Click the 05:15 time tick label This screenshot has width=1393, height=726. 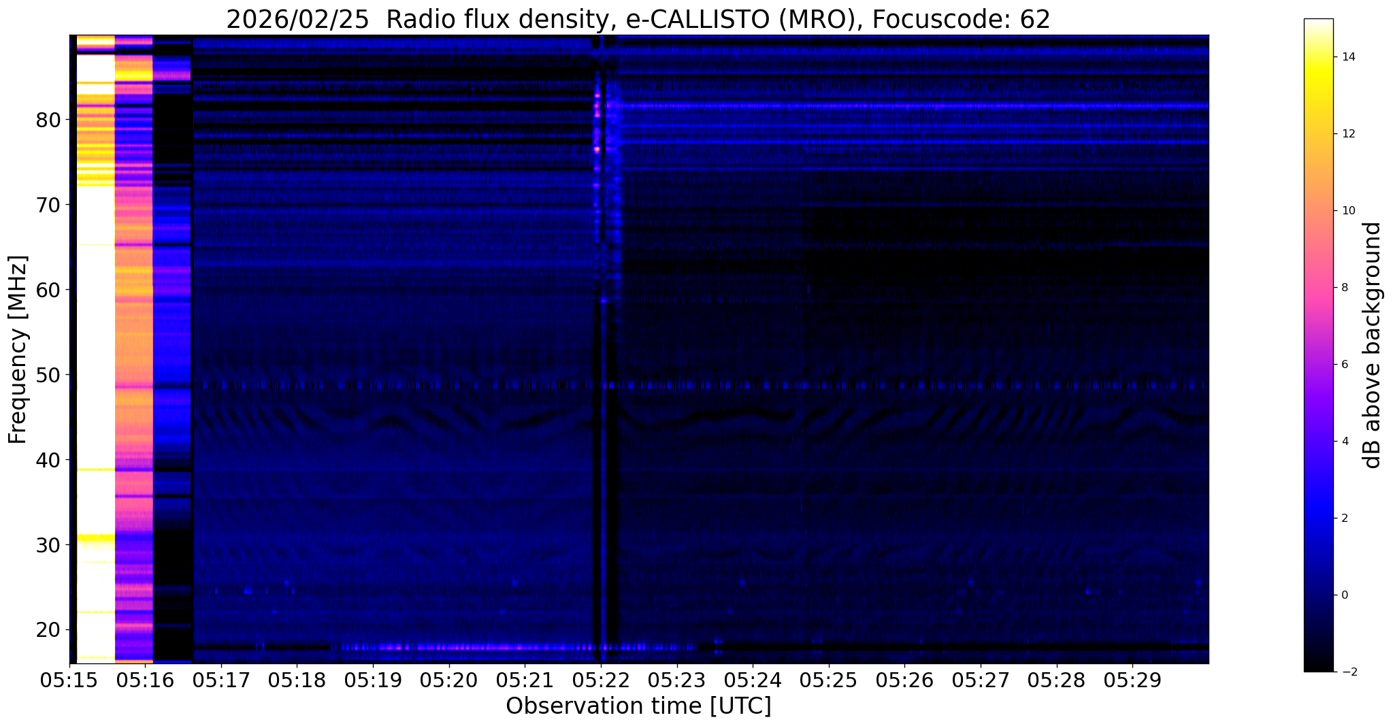tap(69, 680)
